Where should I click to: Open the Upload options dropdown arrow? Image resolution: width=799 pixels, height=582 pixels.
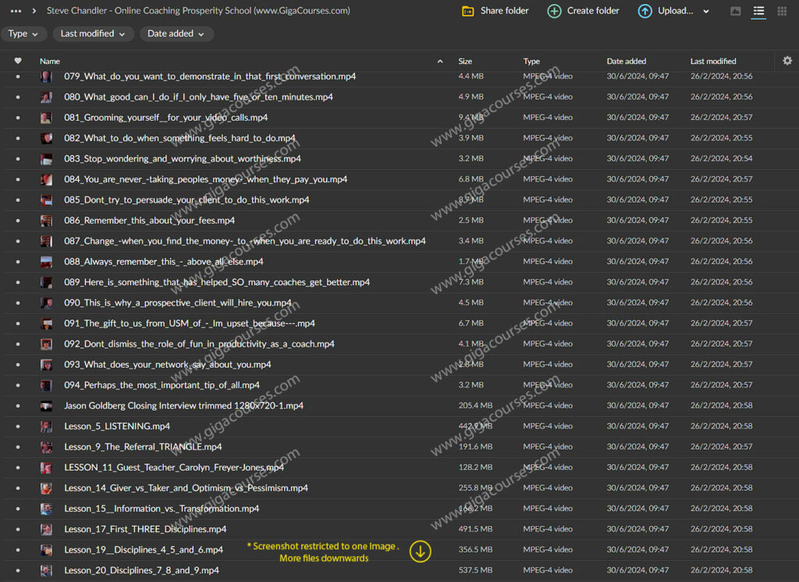coord(706,12)
